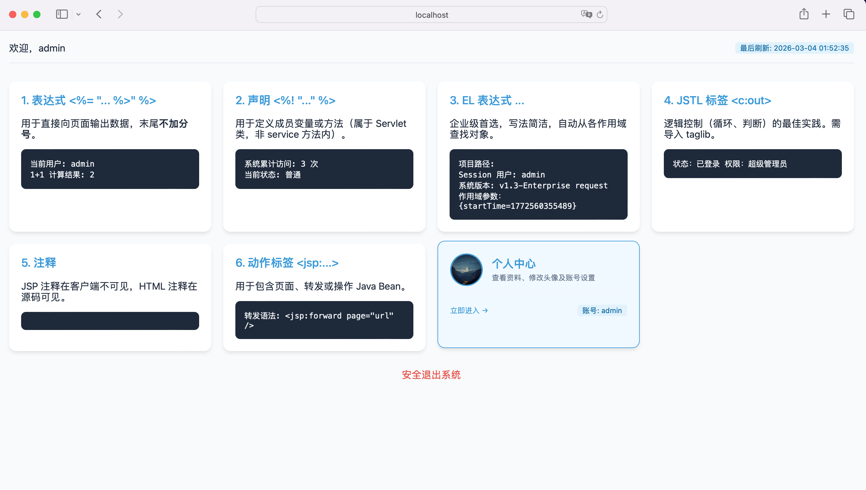
Task: Click the 安全退出系统 logout link
Action: click(x=431, y=375)
